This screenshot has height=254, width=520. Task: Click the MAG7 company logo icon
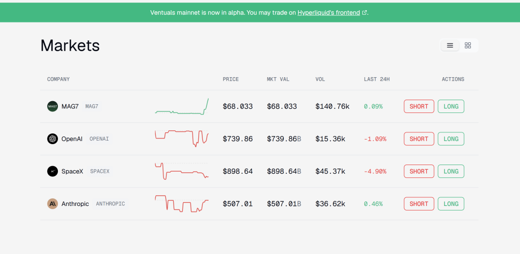(x=52, y=106)
